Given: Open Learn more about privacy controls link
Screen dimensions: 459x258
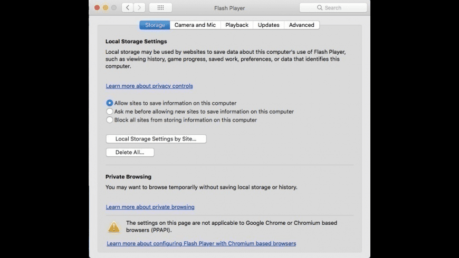Looking at the screenshot, I should pyautogui.click(x=149, y=86).
